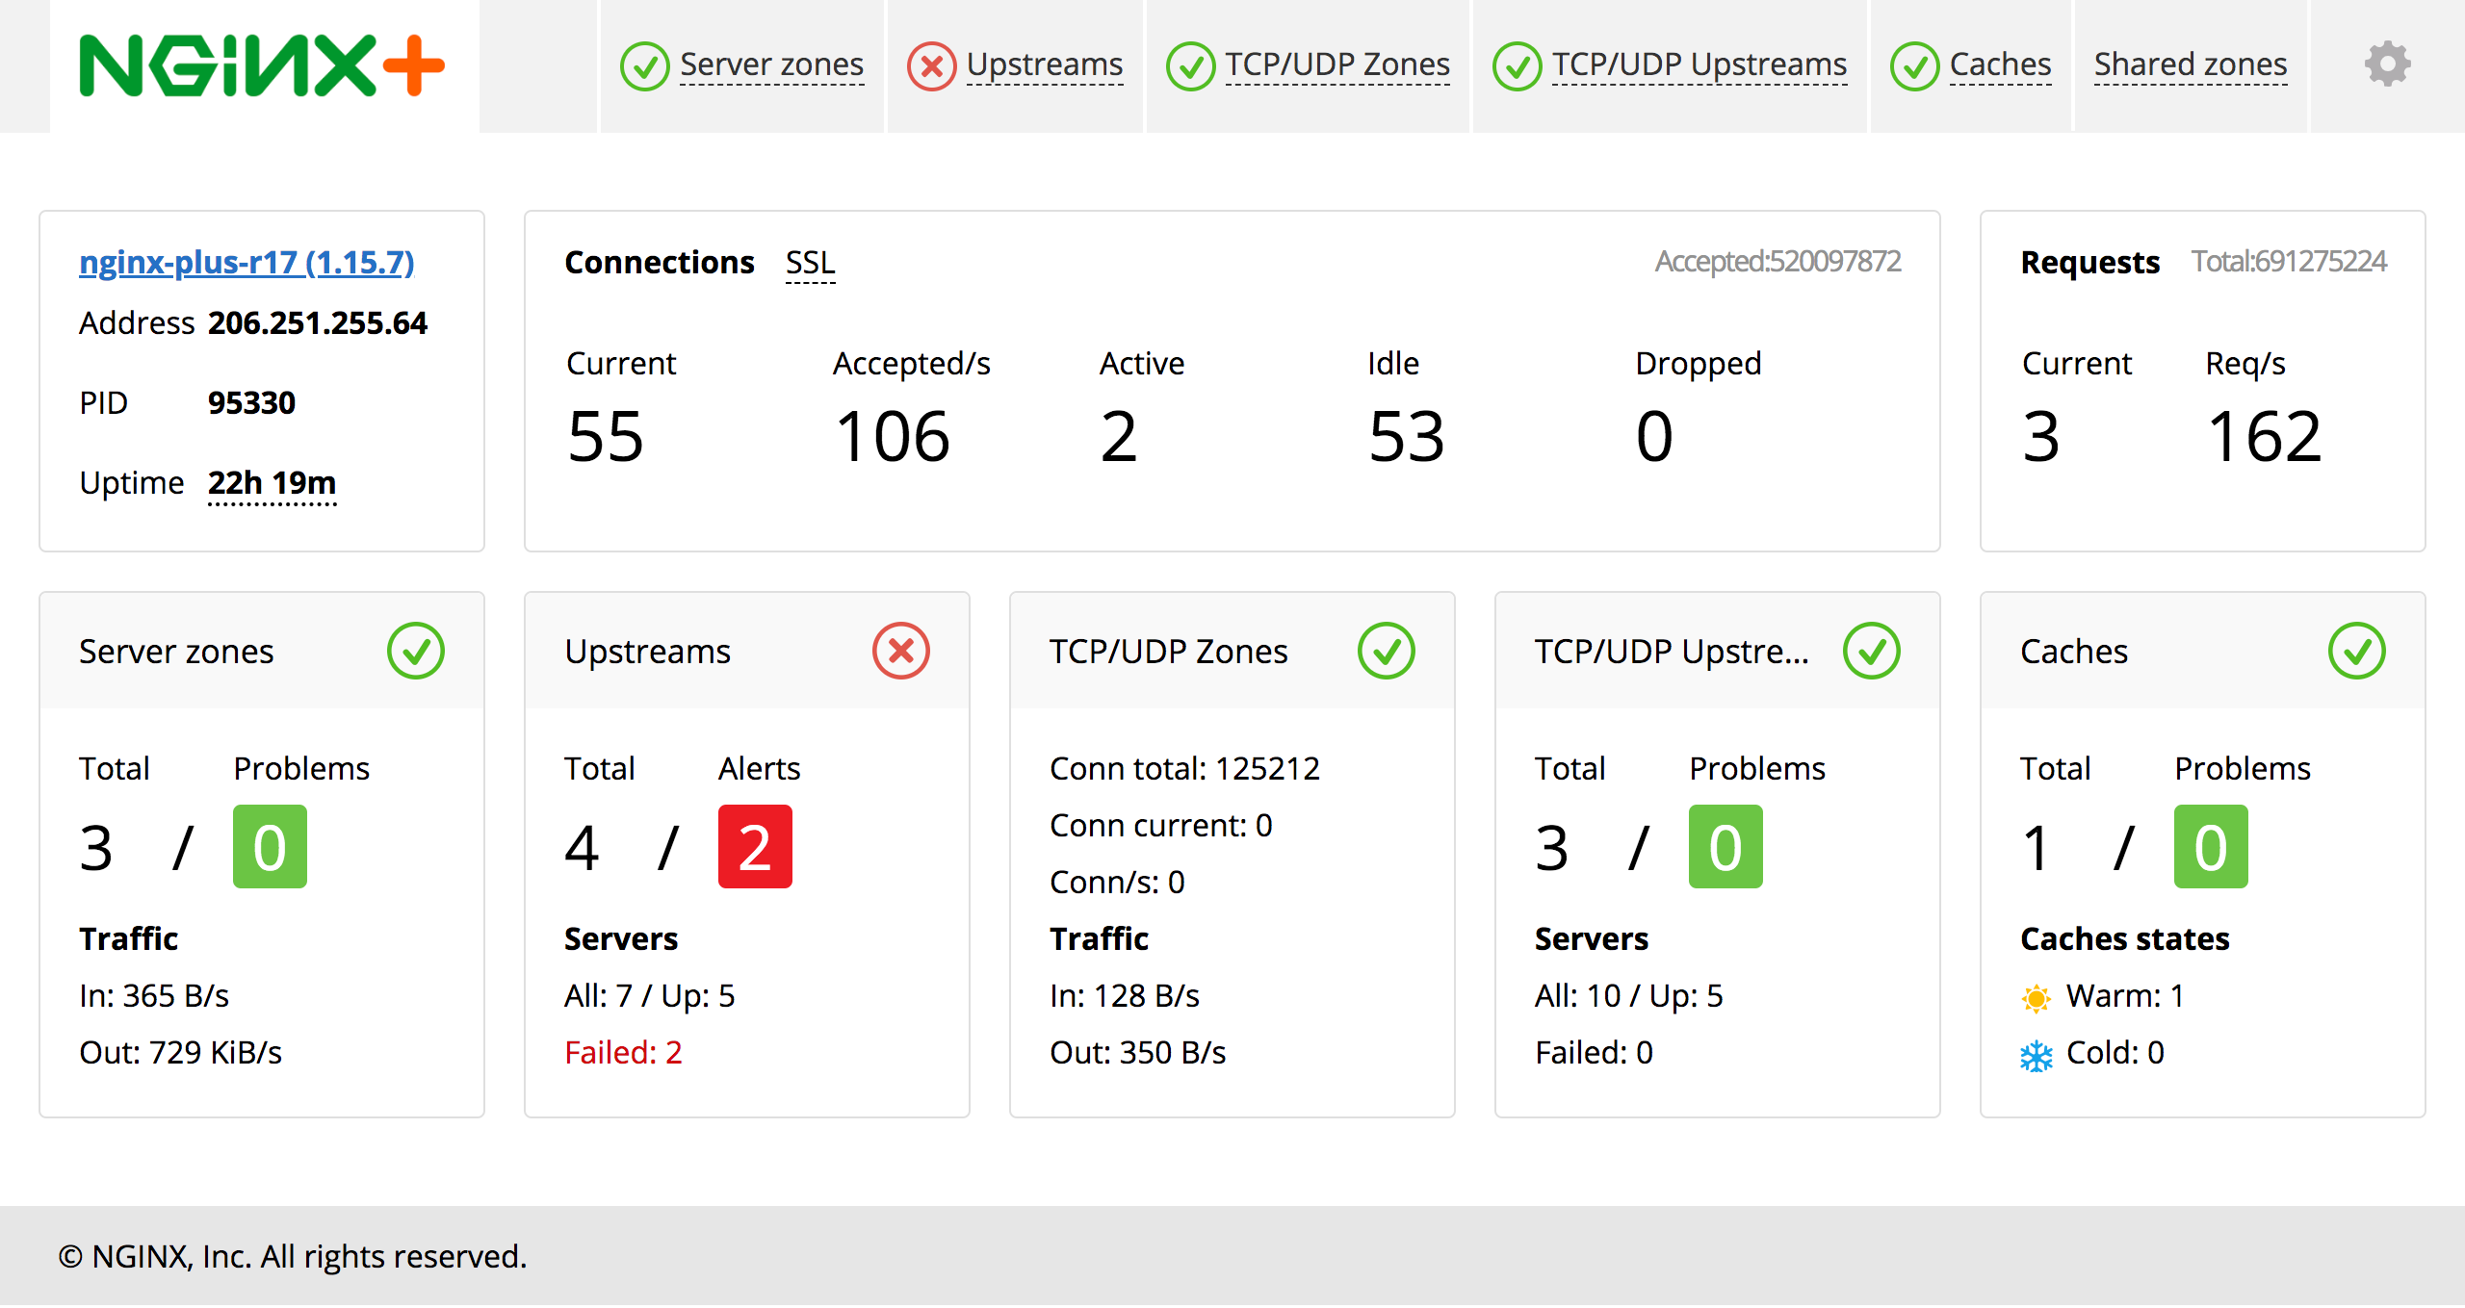Click the green check icon beside Server zones

coord(644,64)
